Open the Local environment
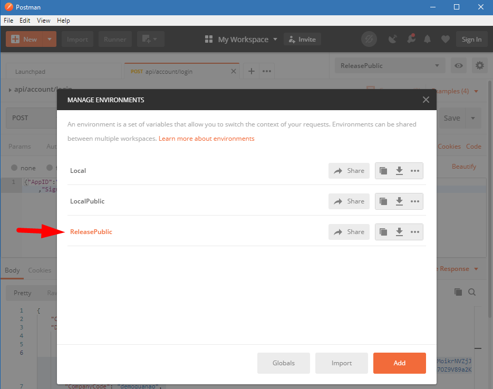Image resolution: width=493 pixels, height=389 pixels. point(78,171)
